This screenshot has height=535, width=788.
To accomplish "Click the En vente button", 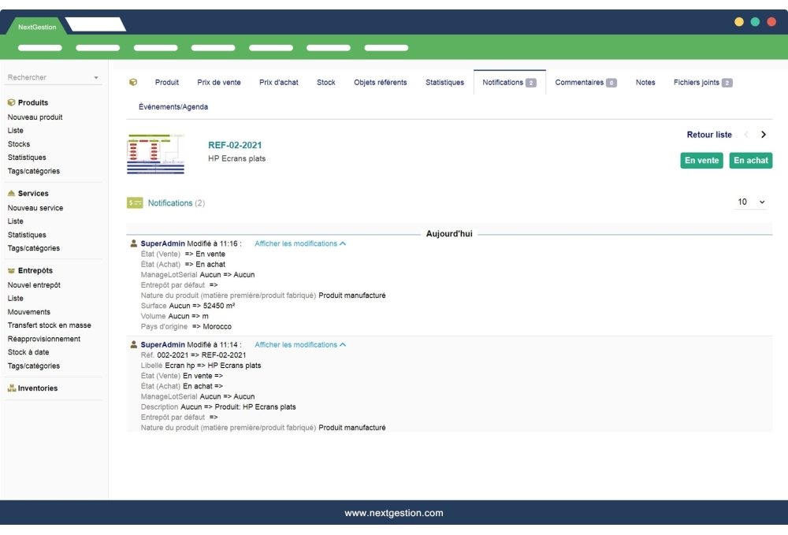I will [x=701, y=160].
